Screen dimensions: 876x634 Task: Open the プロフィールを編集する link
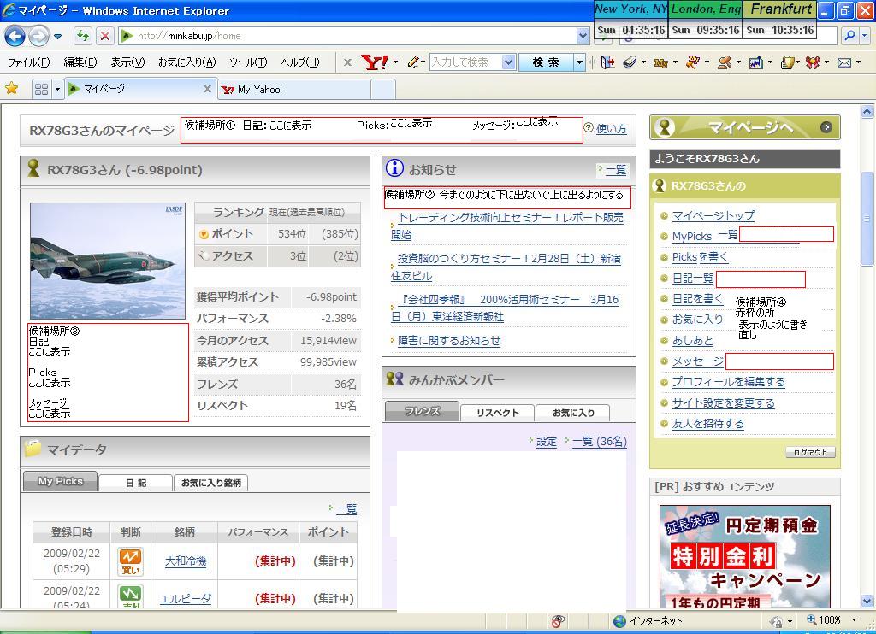tap(728, 382)
